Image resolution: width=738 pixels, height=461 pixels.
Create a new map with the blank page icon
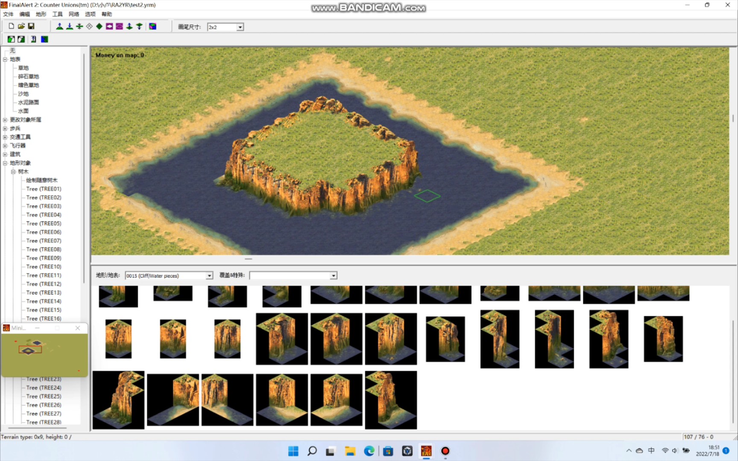(12, 26)
